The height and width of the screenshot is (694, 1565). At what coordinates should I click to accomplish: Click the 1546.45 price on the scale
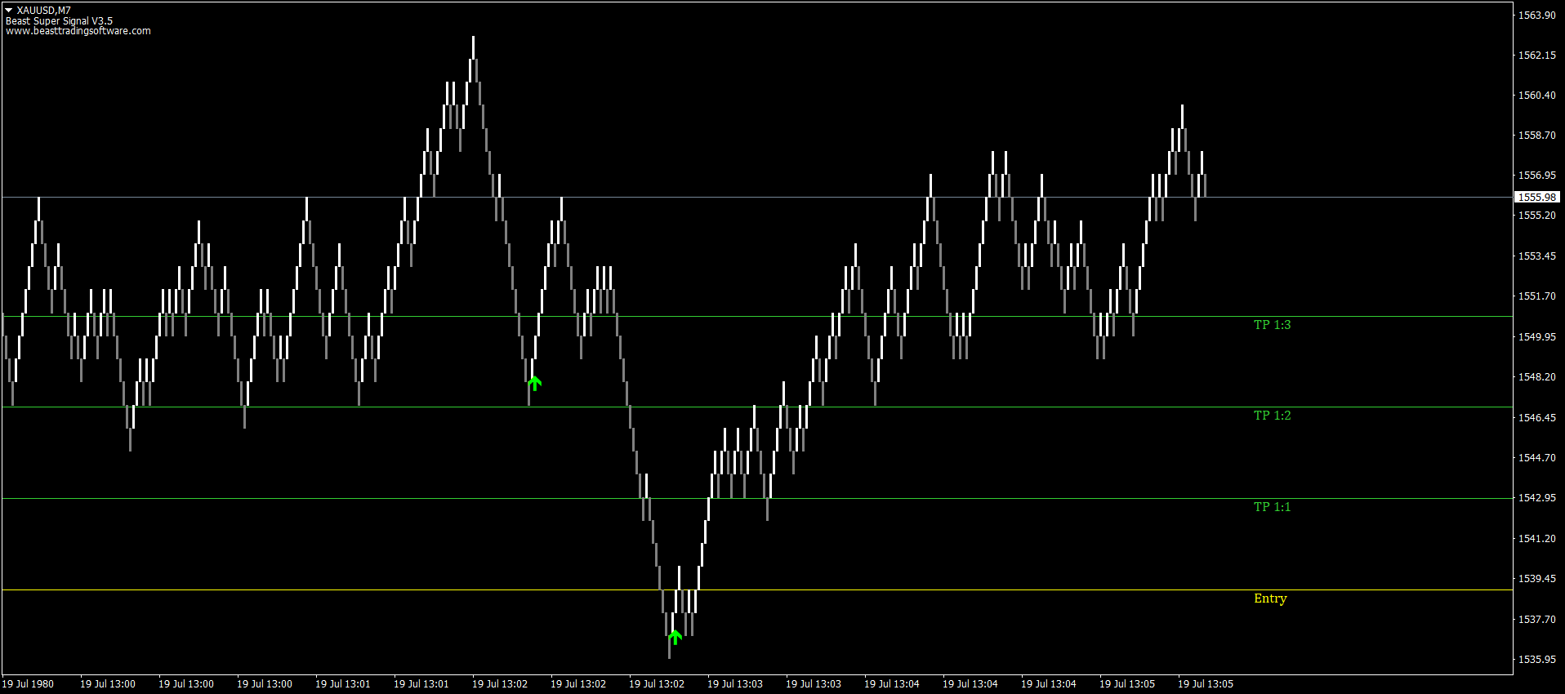[1537, 418]
